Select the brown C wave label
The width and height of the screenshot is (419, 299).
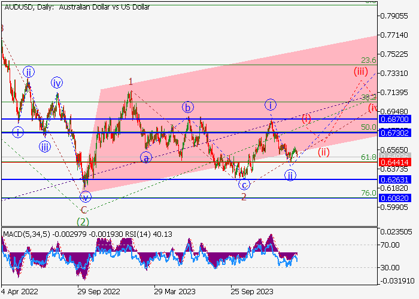(84, 210)
